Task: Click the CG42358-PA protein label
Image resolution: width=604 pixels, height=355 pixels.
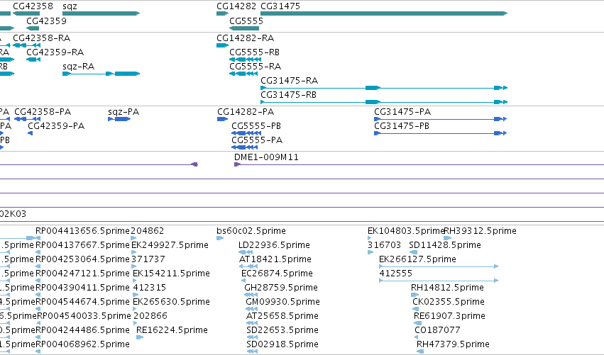Action: (43, 112)
